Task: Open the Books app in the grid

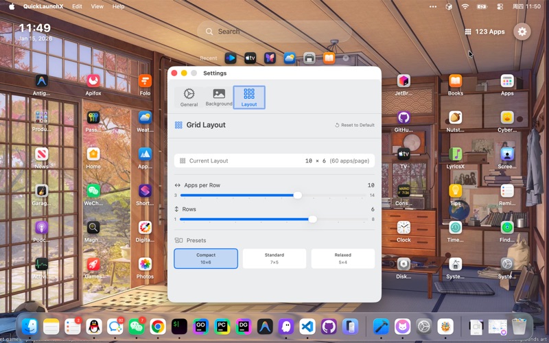Action: pyautogui.click(x=455, y=81)
